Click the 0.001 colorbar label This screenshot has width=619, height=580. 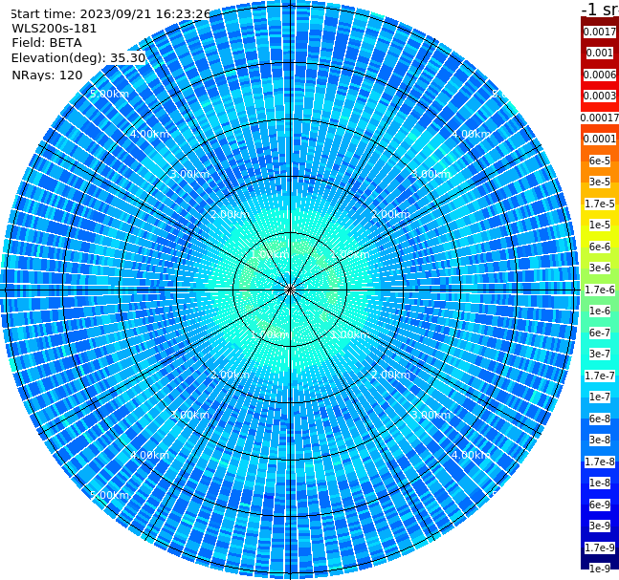(600, 53)
